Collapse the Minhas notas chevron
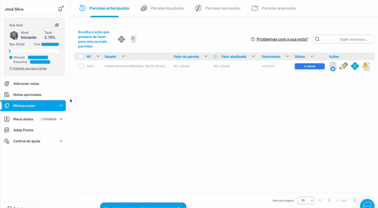Image resolution: width=378 pixels, height=208 pixels. coord(61,106)
